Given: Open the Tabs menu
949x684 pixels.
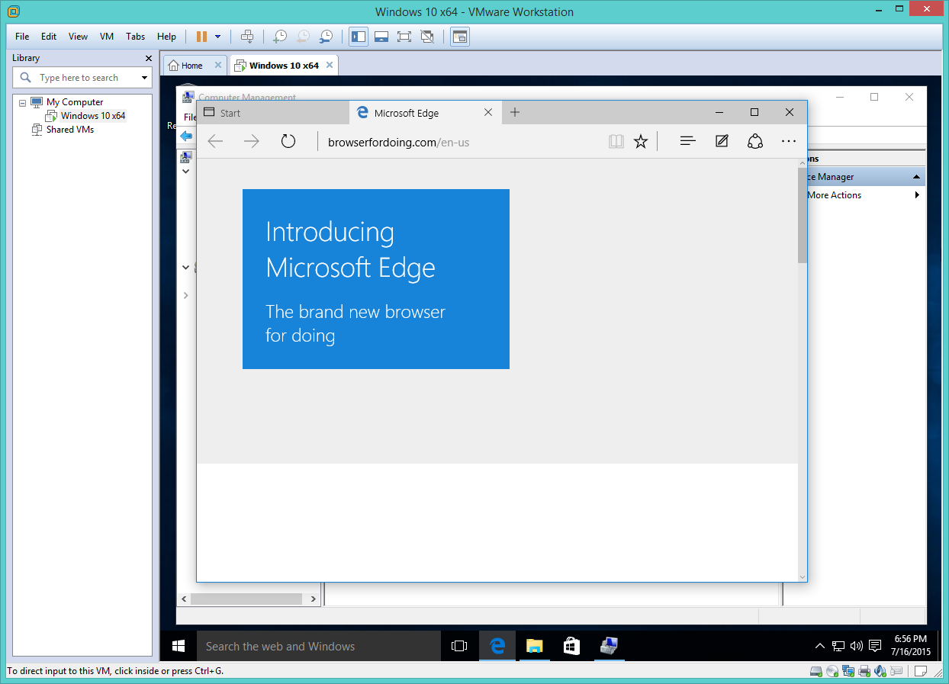Looking at the screenshot, I should (135, 36).
